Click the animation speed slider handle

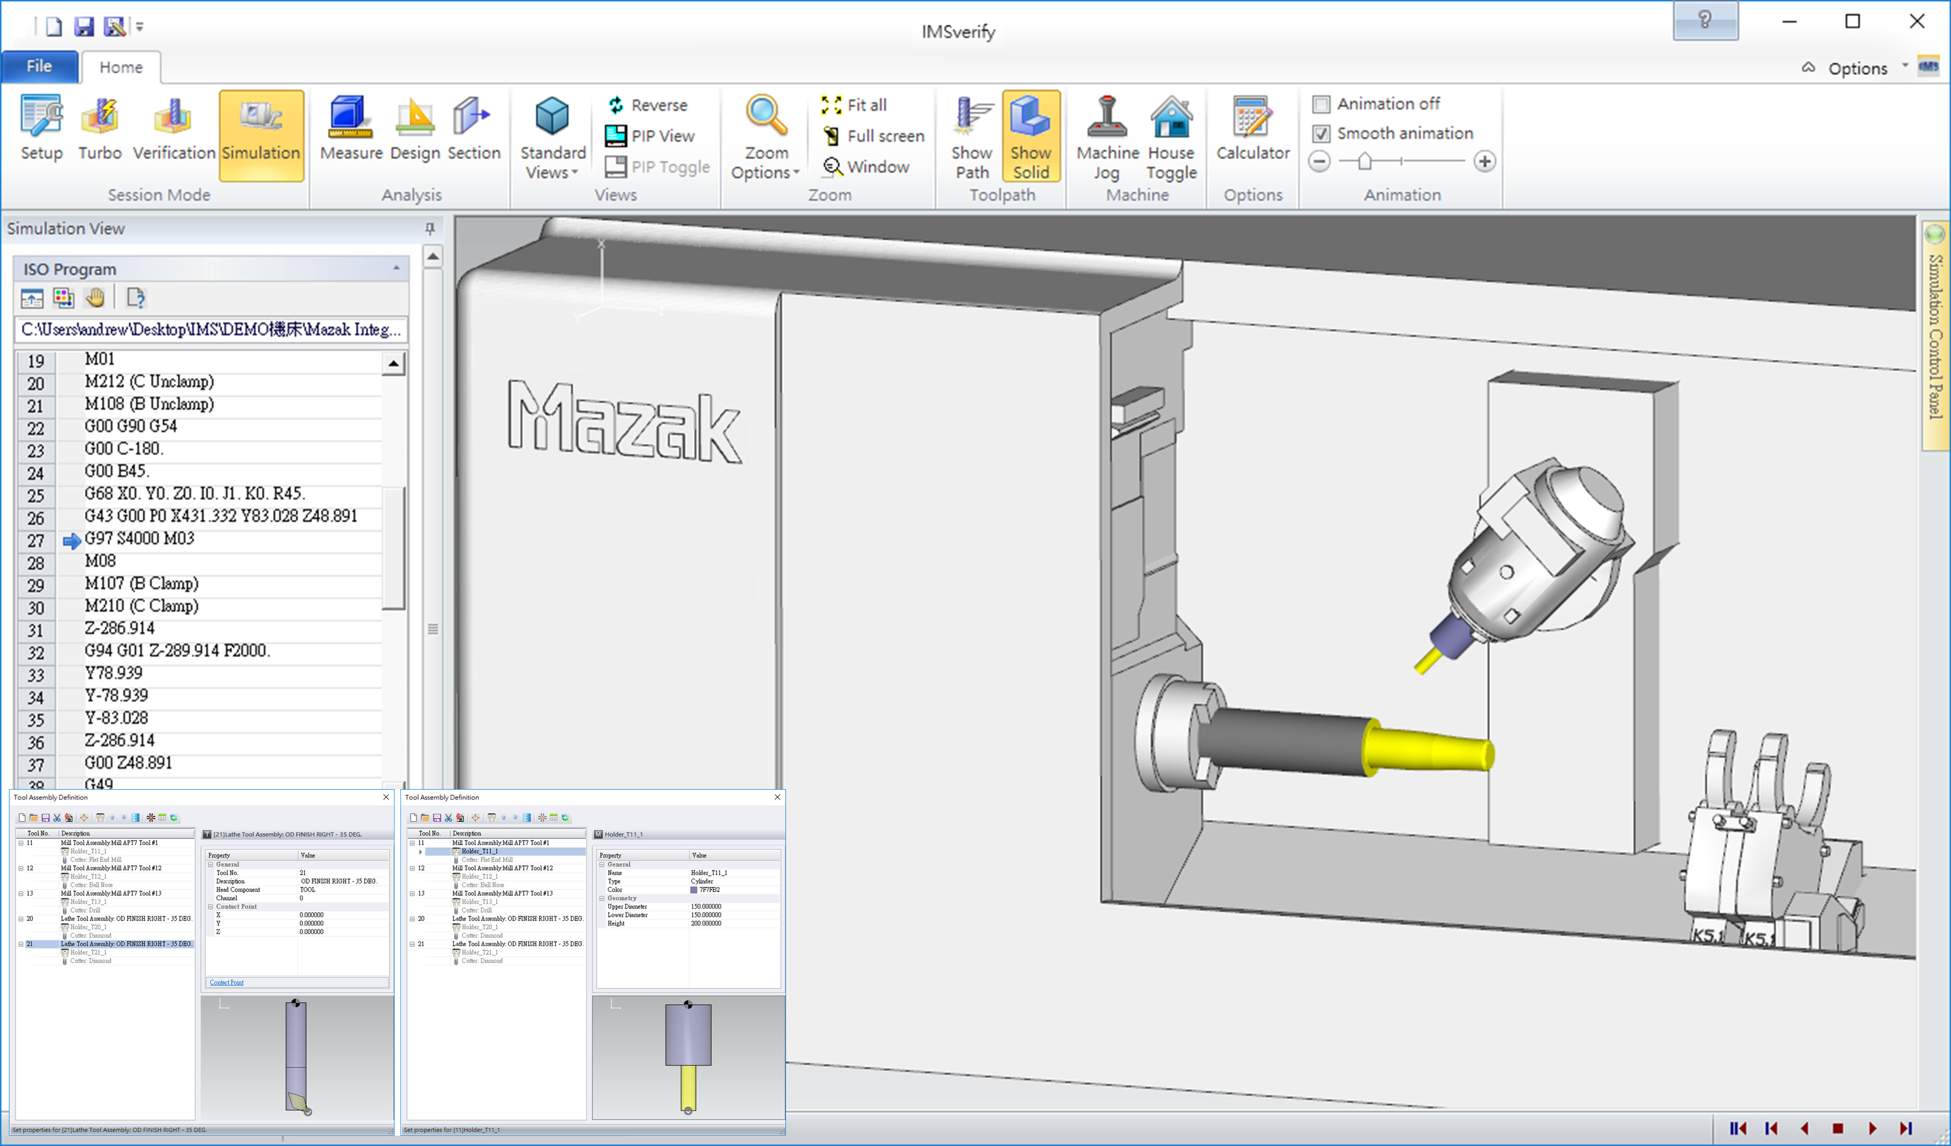pyautogui.click(x=1364, y=161)
